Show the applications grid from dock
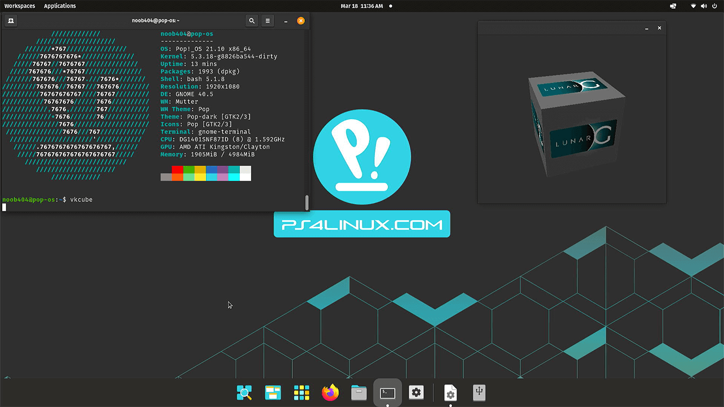724x407 pixels. tap(301, 392)
